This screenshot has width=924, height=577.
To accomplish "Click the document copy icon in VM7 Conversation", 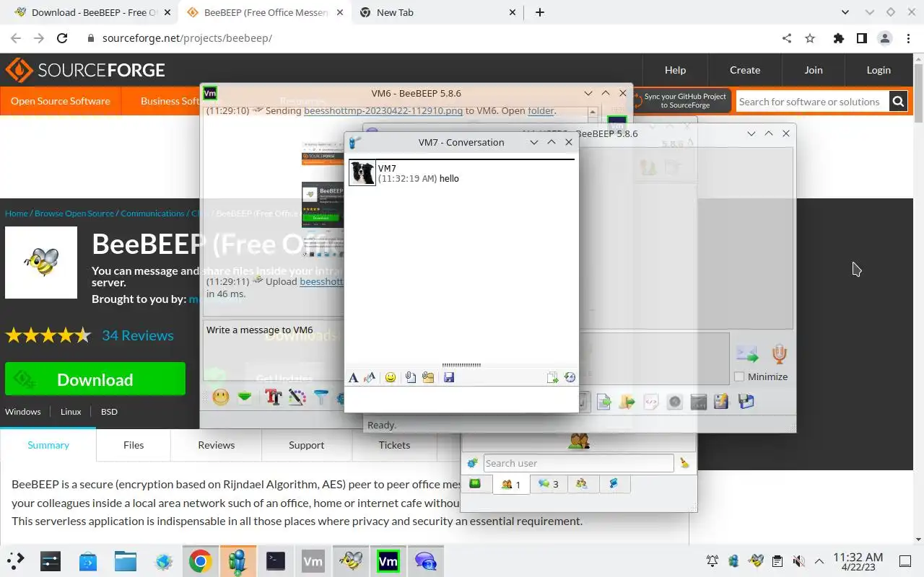I will click(x=552, y=377).
